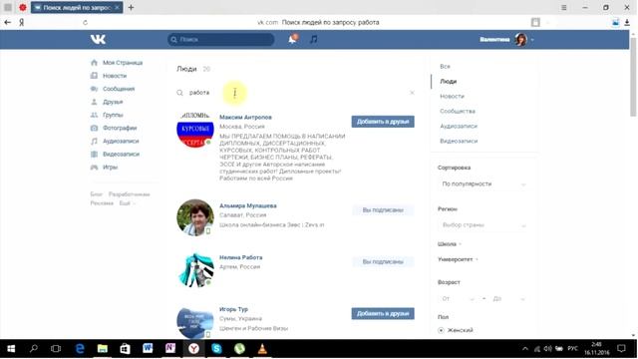Click the Сообщения chat icon
The image size is (638, 359).
point(94,89)
